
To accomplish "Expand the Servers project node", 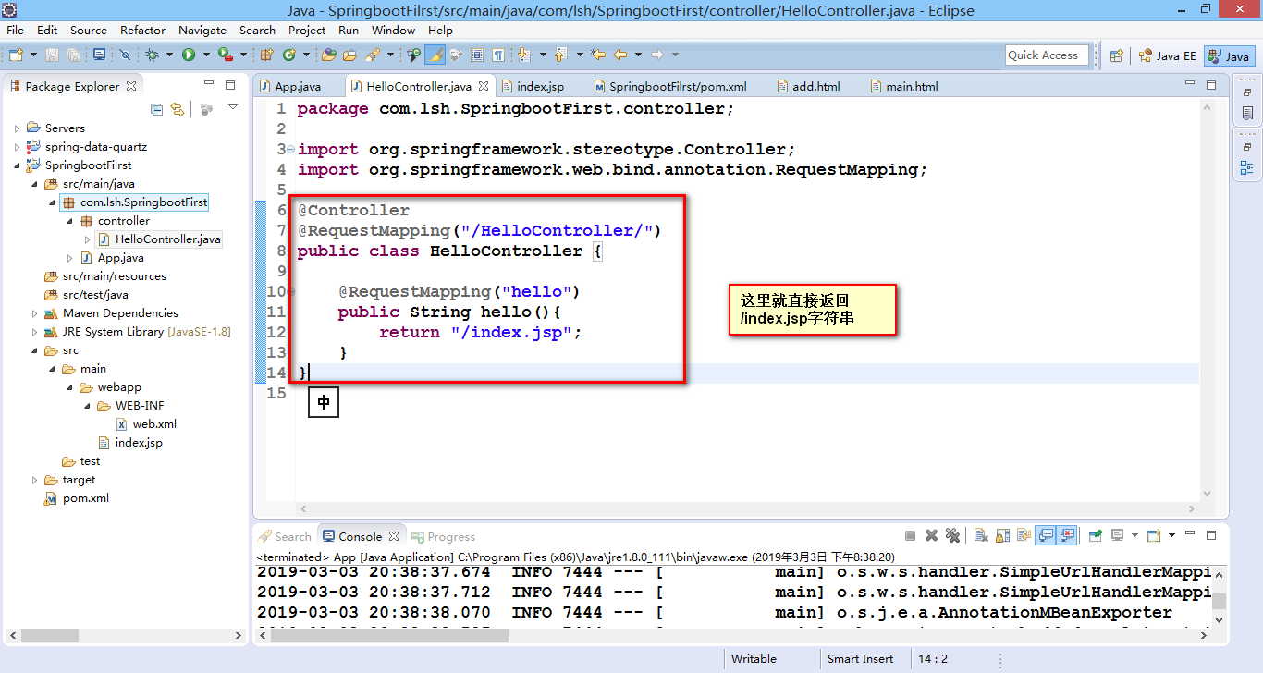I will tap(17, 128).
